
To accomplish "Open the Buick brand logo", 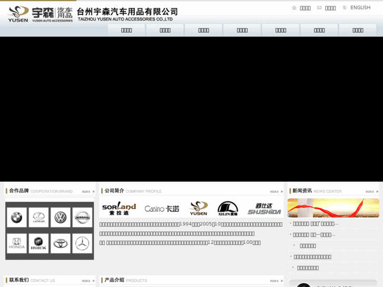I will 38,243.
